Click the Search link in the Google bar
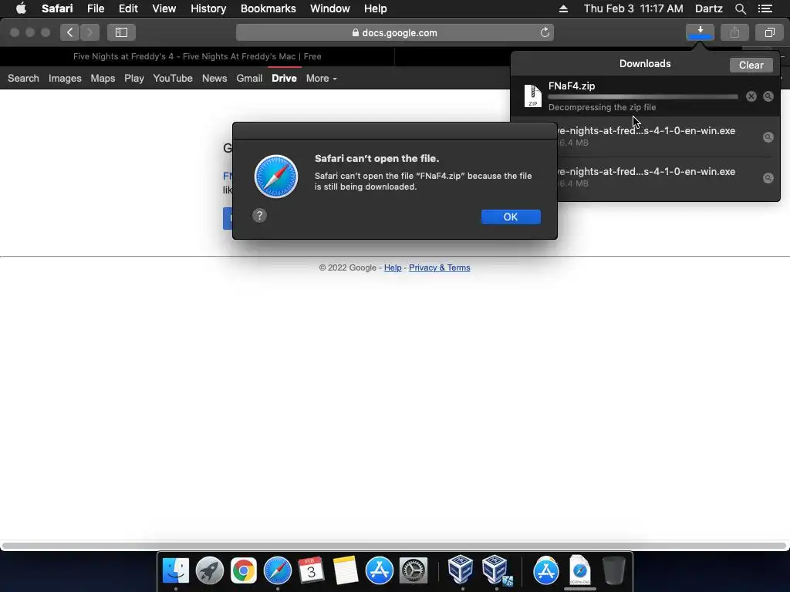Viewport: 790px width, 592px height. point(23,78)
